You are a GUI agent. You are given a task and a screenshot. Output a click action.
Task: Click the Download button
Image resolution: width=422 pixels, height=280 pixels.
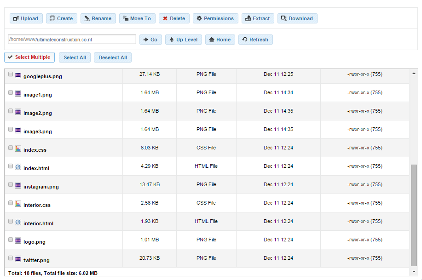297,18
